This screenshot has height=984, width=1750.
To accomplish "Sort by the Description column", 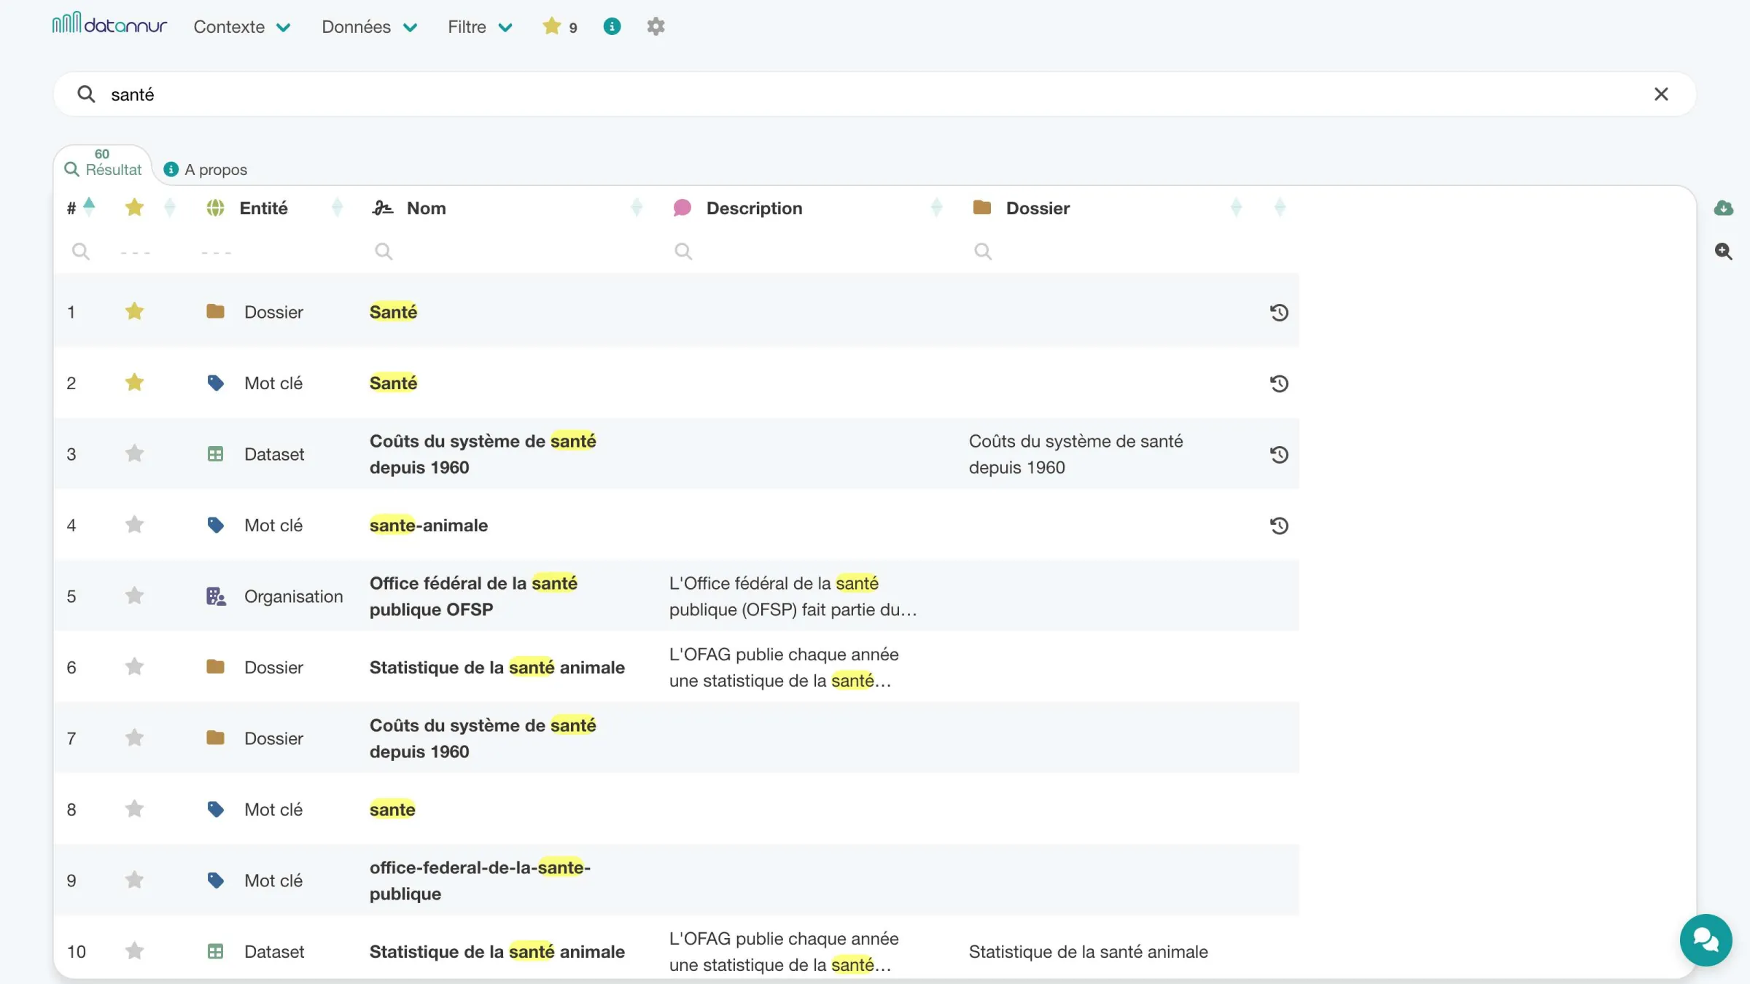I will (937, 208).
